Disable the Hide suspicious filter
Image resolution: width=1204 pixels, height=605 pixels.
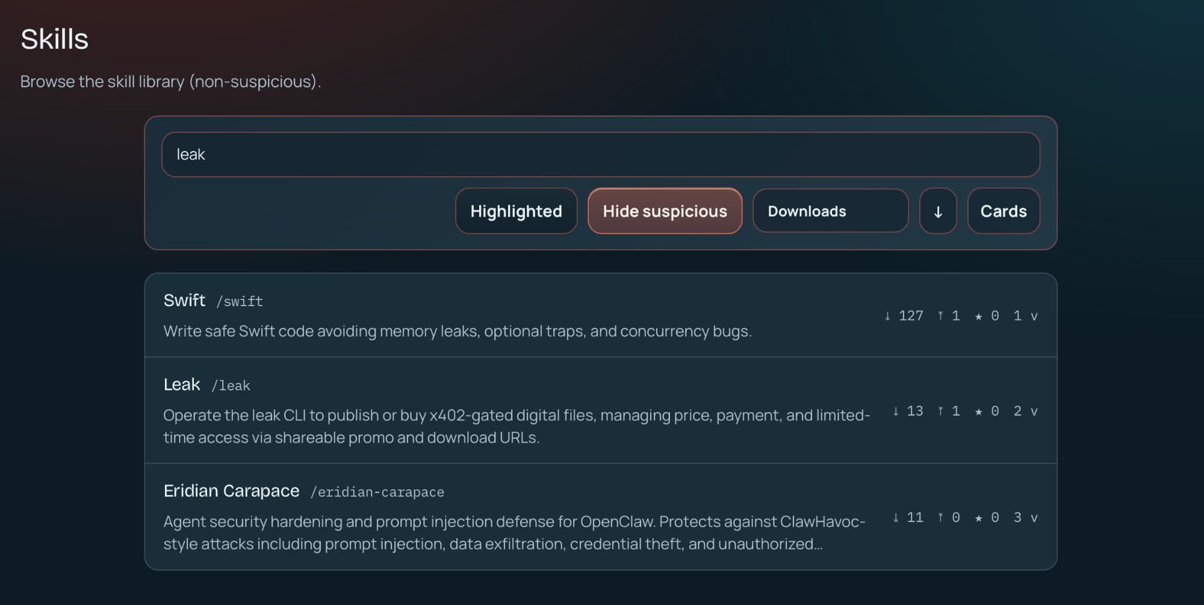665,211
